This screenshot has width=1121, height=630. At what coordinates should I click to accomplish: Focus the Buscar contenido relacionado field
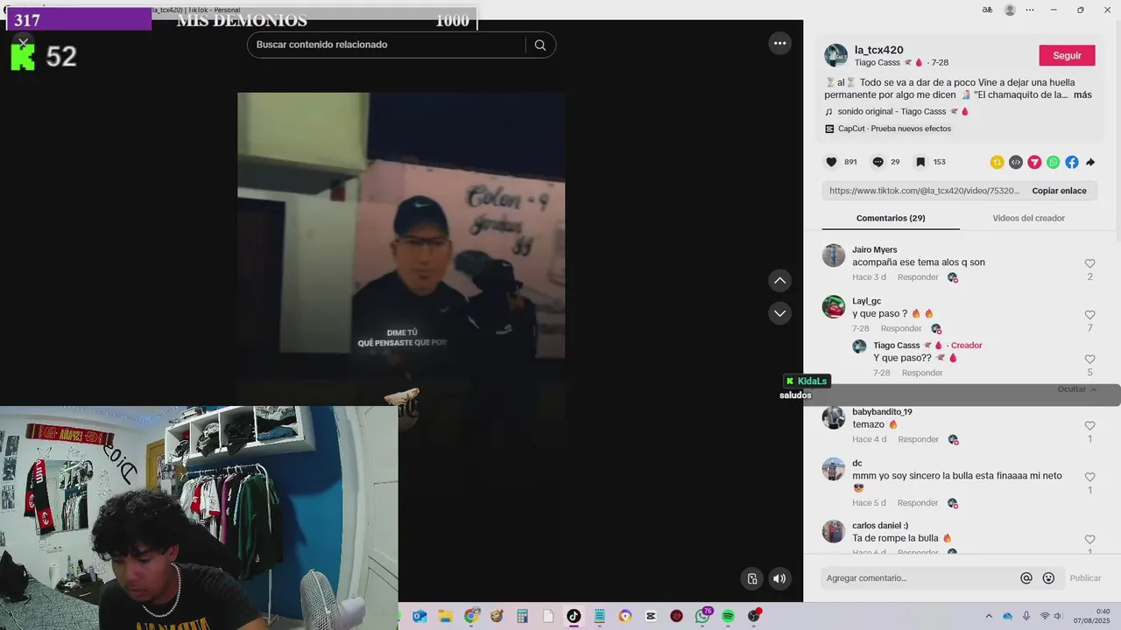click(390, 45)
